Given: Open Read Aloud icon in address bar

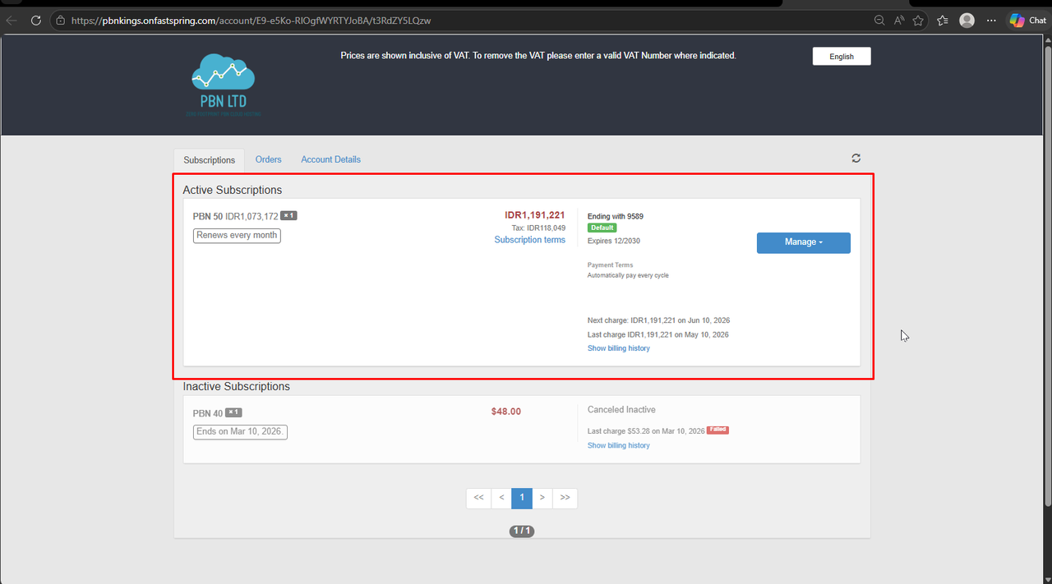Looking at the screenshot, I should point(899,21).
